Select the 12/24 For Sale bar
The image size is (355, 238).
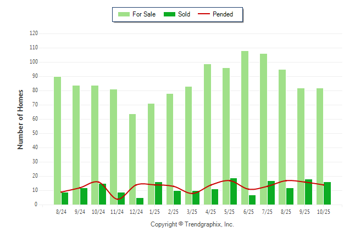pos(132,159)
